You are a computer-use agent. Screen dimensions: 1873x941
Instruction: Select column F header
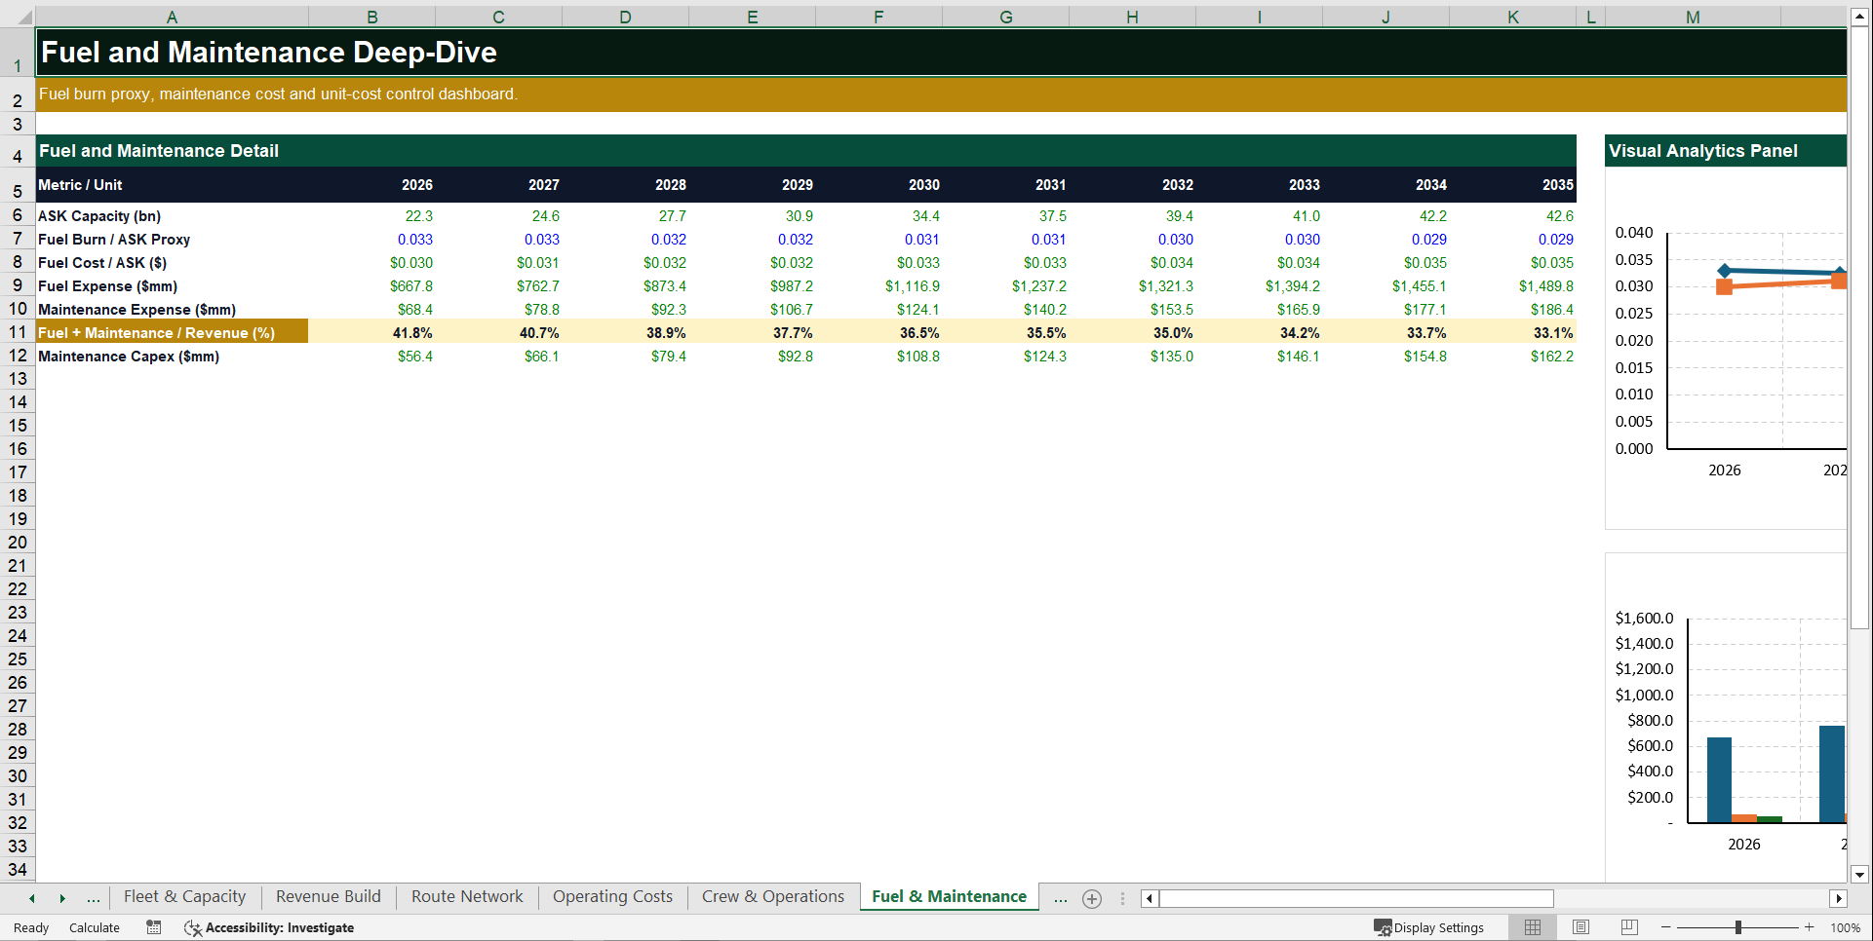(878, 17)
